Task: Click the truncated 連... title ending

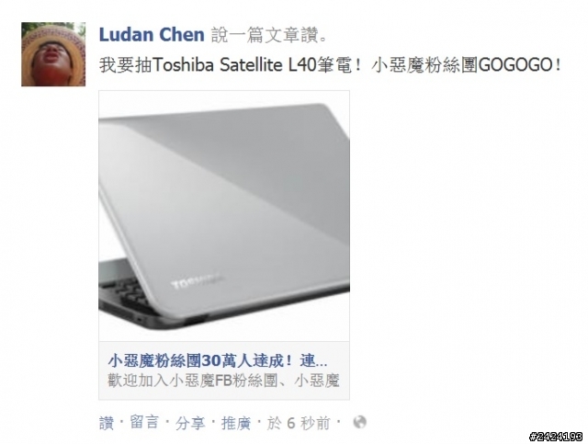Action: (x=313, y=361)
